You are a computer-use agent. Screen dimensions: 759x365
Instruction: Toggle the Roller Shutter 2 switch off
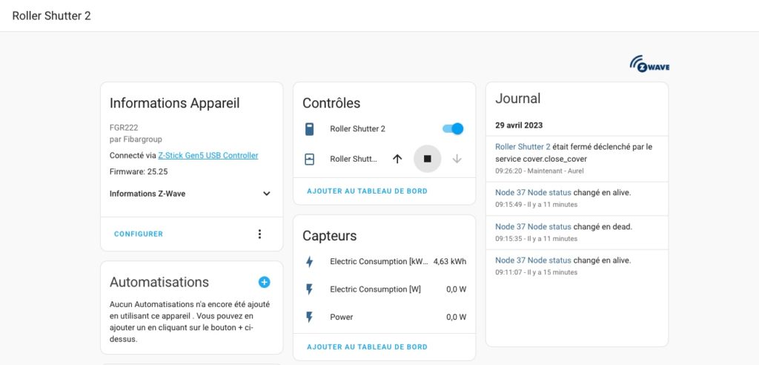click(453, 129)
